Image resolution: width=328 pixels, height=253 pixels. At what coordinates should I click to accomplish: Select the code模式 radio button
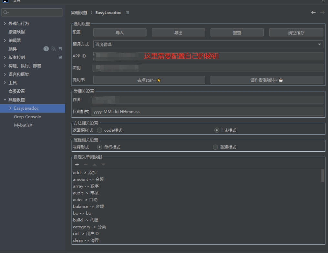[99, 130]
